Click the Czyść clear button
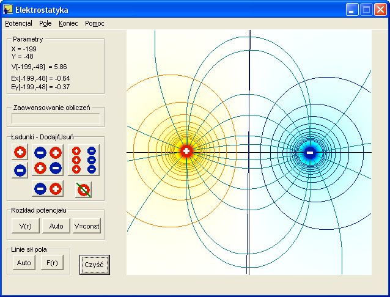390x297 pixels. [95, 265]
